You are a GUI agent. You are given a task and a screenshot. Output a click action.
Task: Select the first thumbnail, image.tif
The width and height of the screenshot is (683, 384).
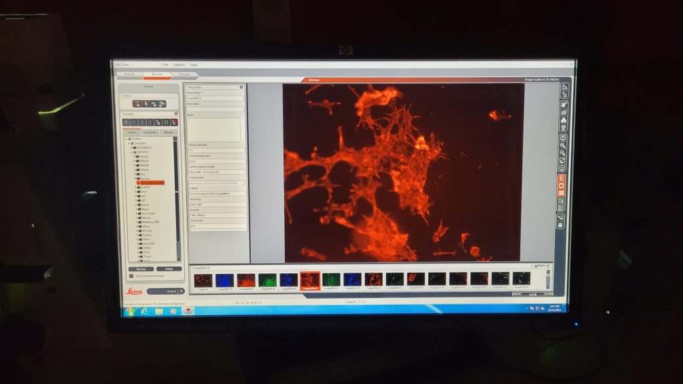tap(203, 281)
